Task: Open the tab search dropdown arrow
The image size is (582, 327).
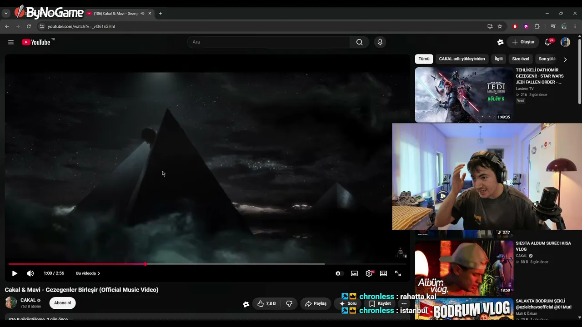Action: point(6,14)
